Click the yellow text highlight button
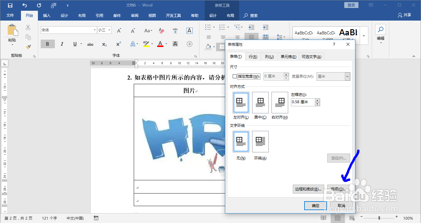Image resolution: width=421 pixels, height=223 pixels. coord(146,44)
